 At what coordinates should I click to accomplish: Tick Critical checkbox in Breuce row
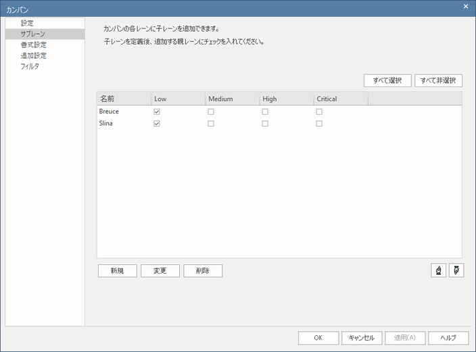pyautogui.click(x=319, y=111)
